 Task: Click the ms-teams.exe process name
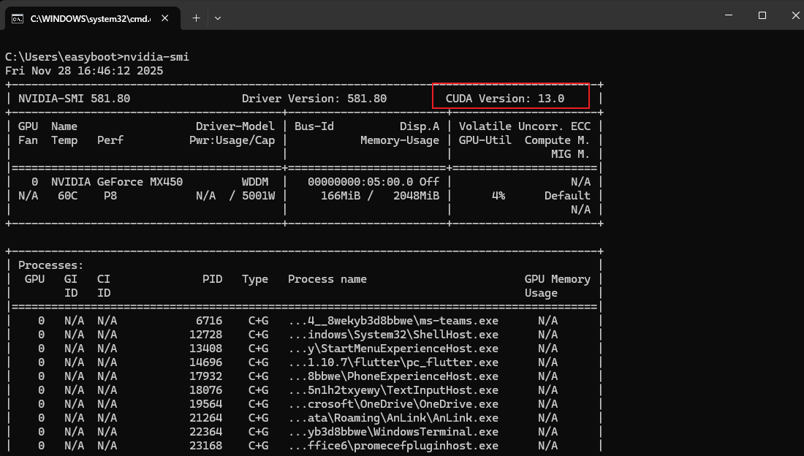click(392, 321)
